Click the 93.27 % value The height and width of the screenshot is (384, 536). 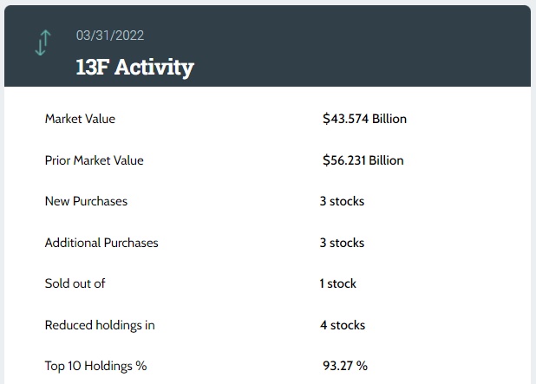[345, 366]
